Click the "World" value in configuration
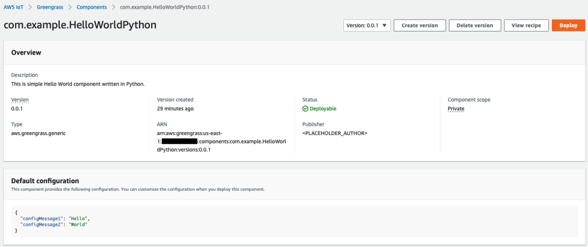Viewport: 588px width, 247px height. (78, 224)
